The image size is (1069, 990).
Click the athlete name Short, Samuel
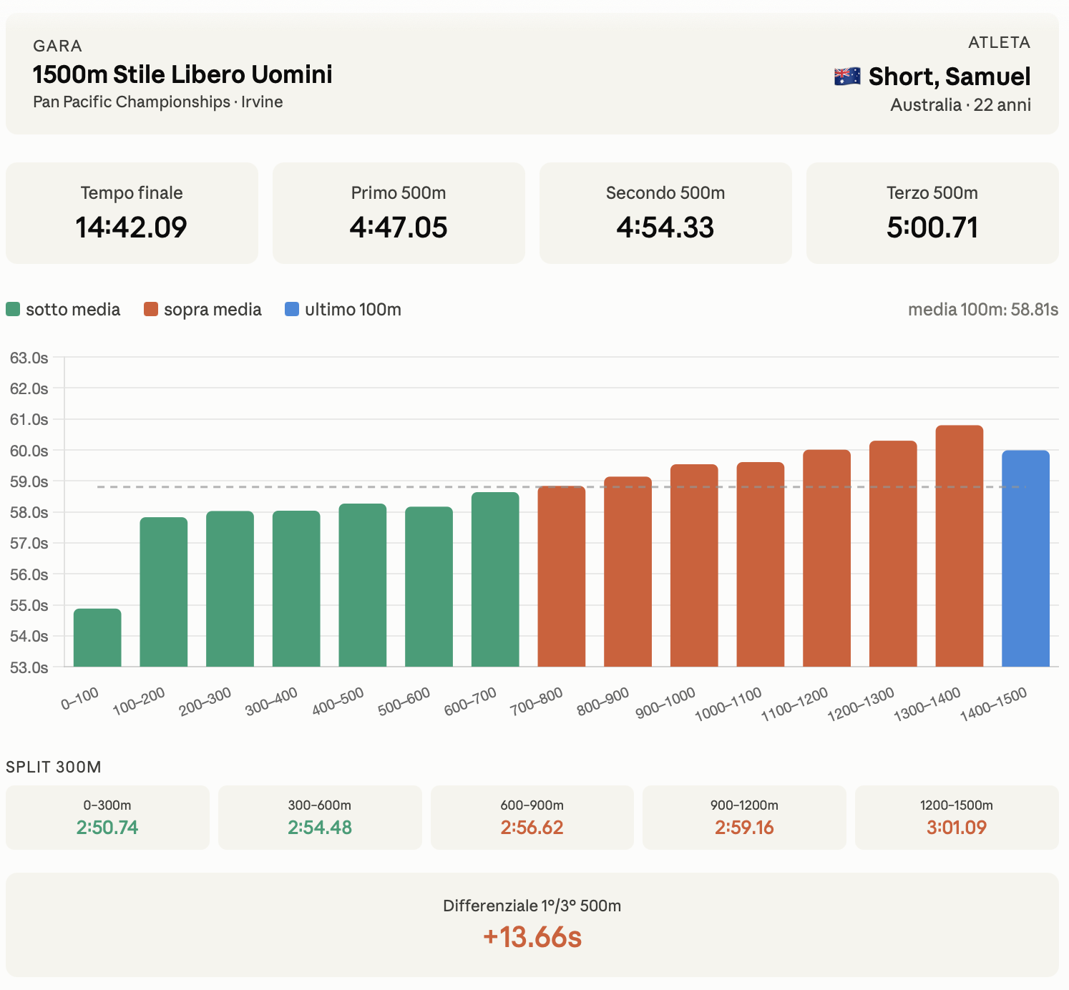(950, 77)
